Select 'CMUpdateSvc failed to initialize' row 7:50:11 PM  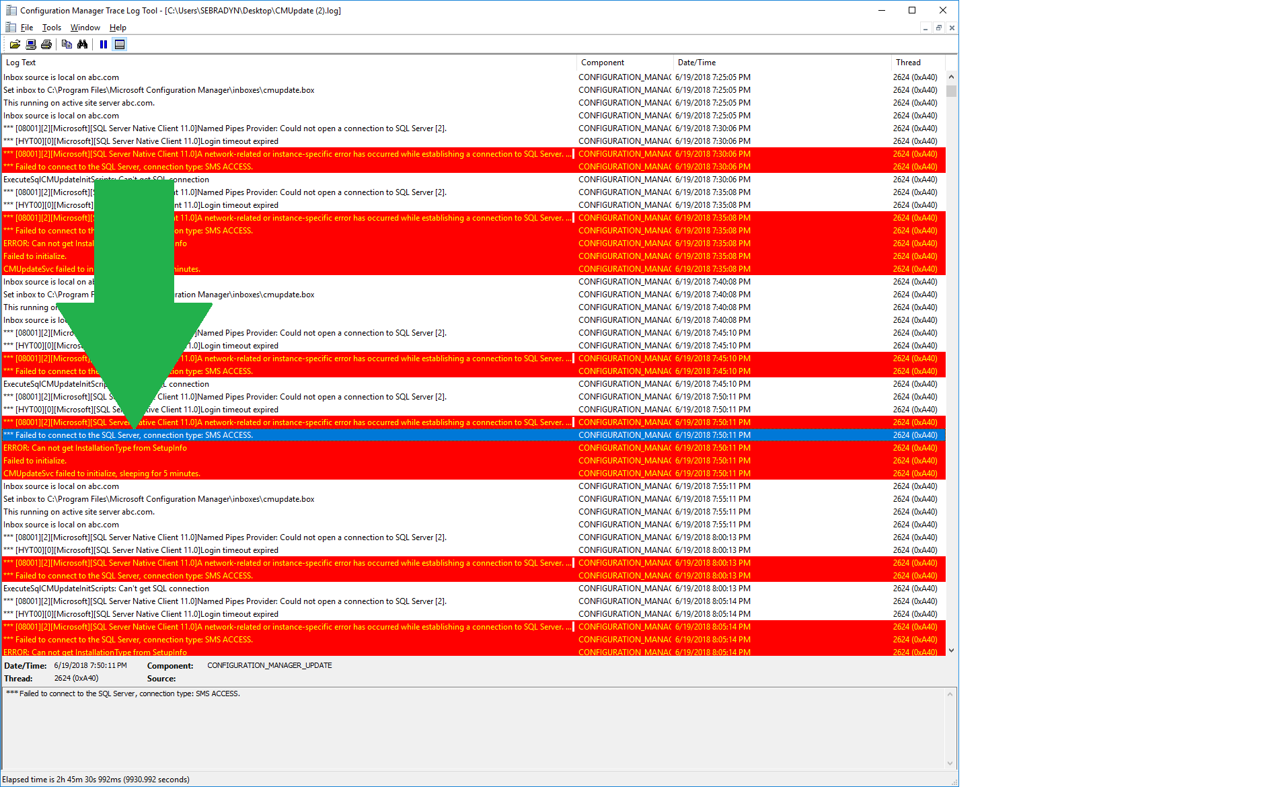click(x=474, y=474)
